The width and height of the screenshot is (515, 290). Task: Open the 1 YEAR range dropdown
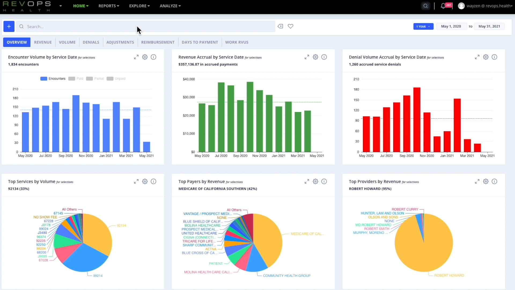[423, 26]
